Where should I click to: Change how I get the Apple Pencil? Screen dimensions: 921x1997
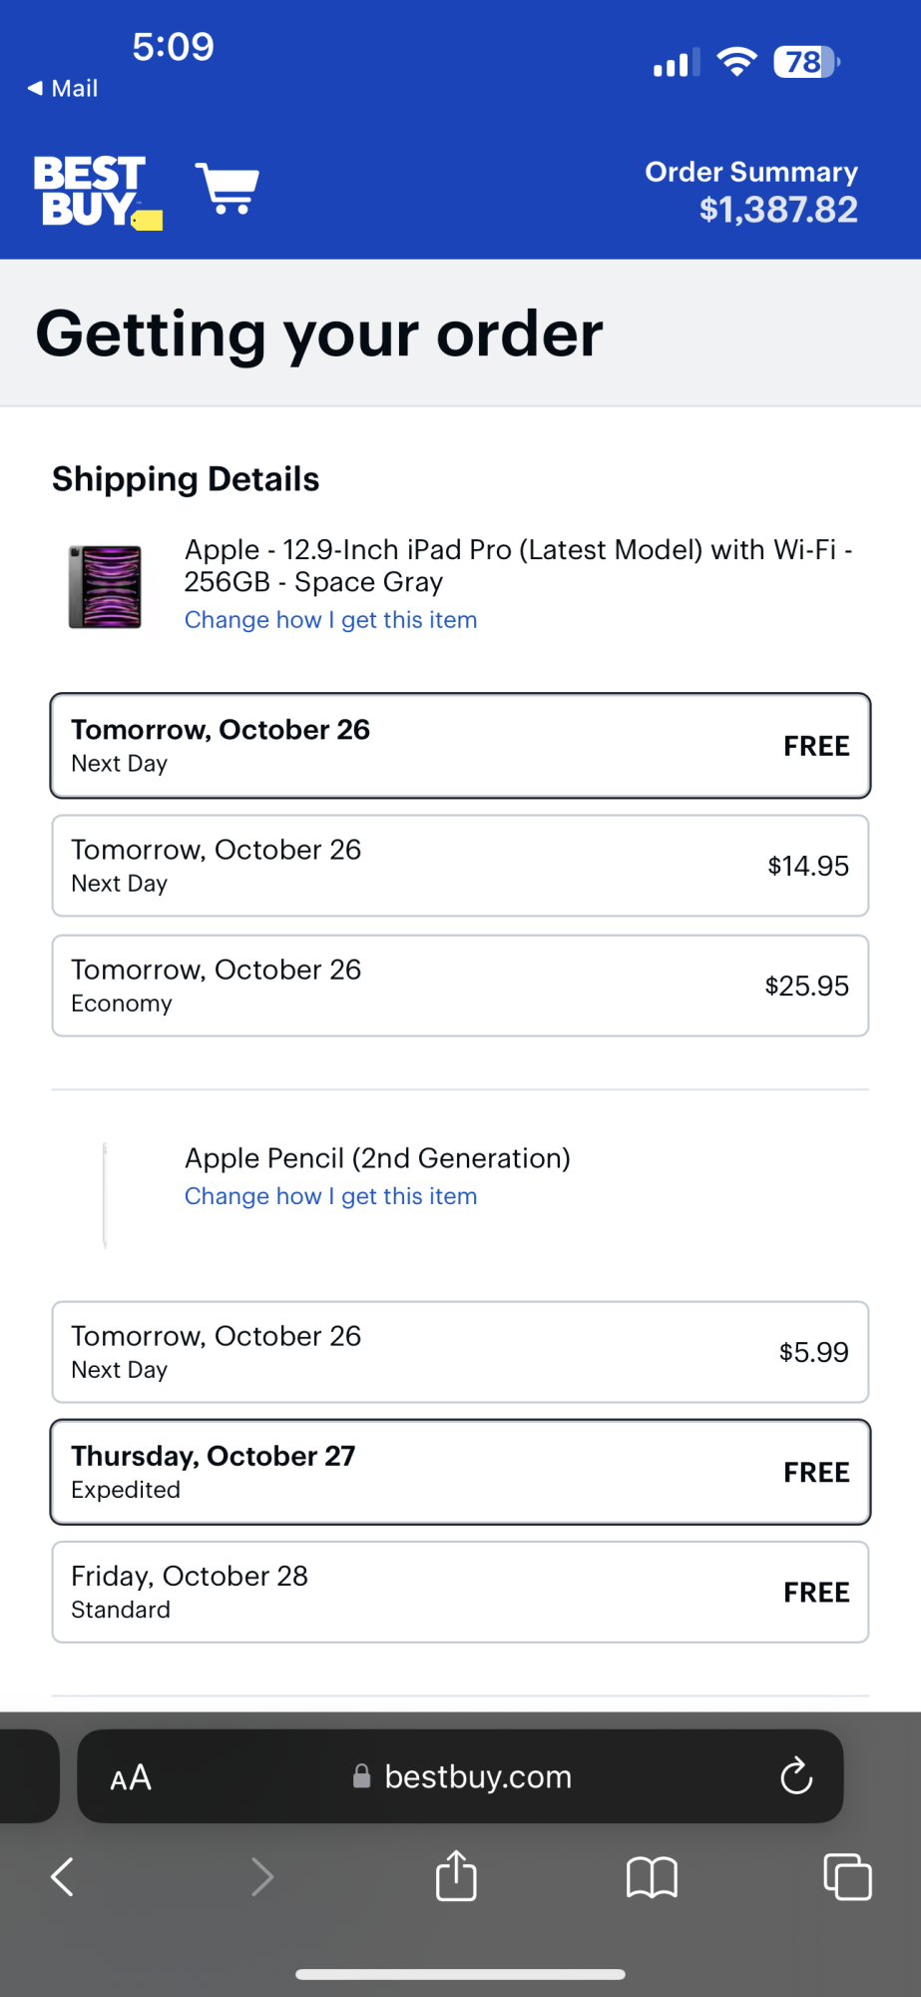(x=330, y=1196)
